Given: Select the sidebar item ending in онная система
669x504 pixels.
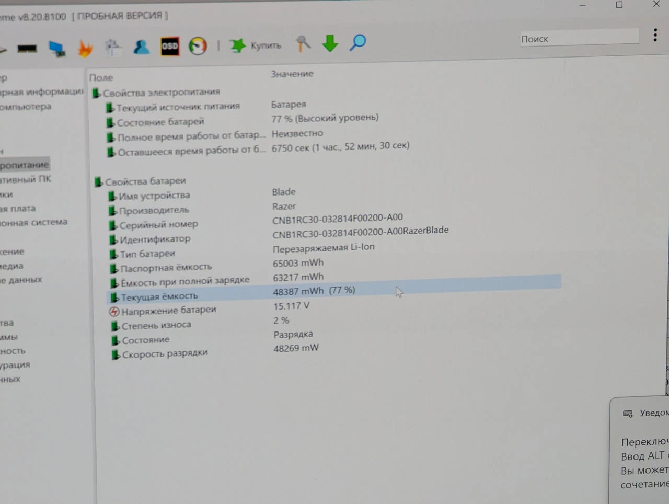Looking at the screenshot, I should click(x=33, y=222).
